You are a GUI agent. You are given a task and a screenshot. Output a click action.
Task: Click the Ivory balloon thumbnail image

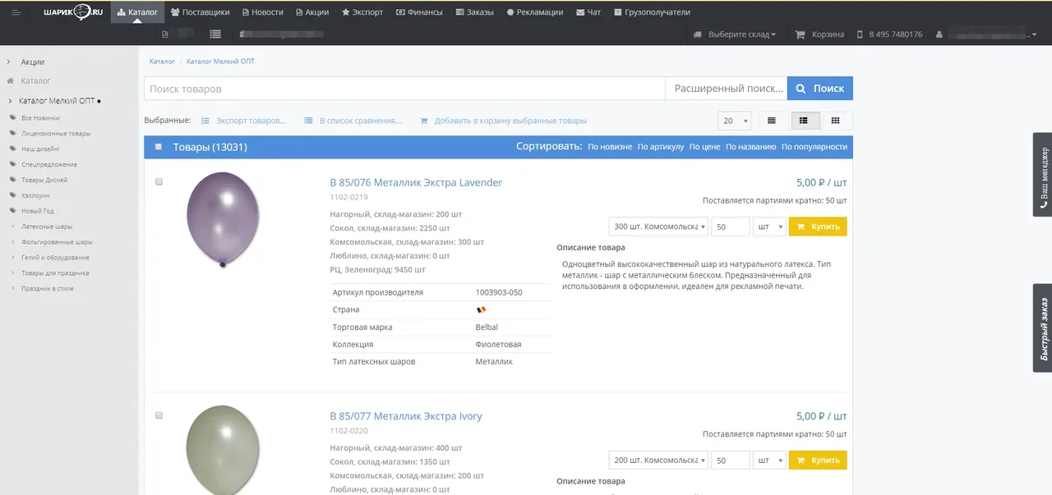(x=223, y=450)
